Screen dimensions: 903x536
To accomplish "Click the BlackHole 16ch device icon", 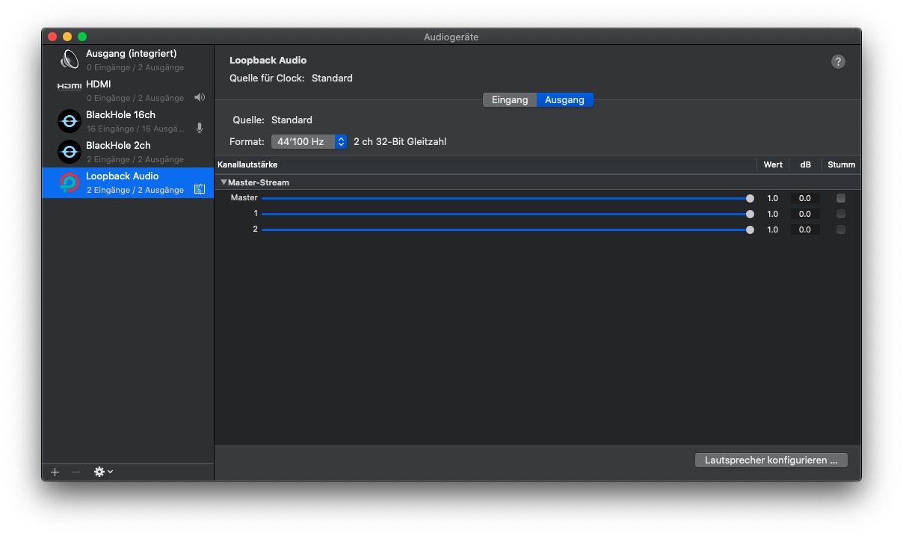I will click(70, 121).
